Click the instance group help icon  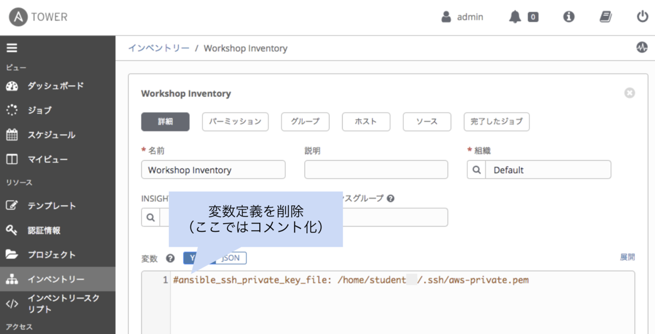[x=390, y=199]
